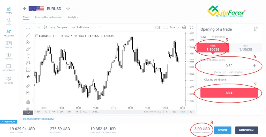
Task: Switch to Info on the instrument tab
Action: pyautogui.click(x=48, y=17)
